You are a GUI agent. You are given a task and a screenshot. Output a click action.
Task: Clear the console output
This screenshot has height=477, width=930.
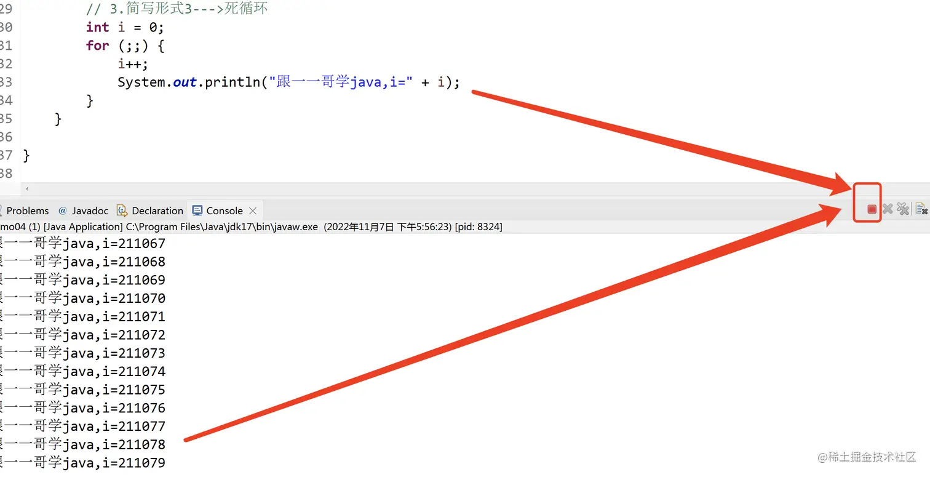[921, 209]
